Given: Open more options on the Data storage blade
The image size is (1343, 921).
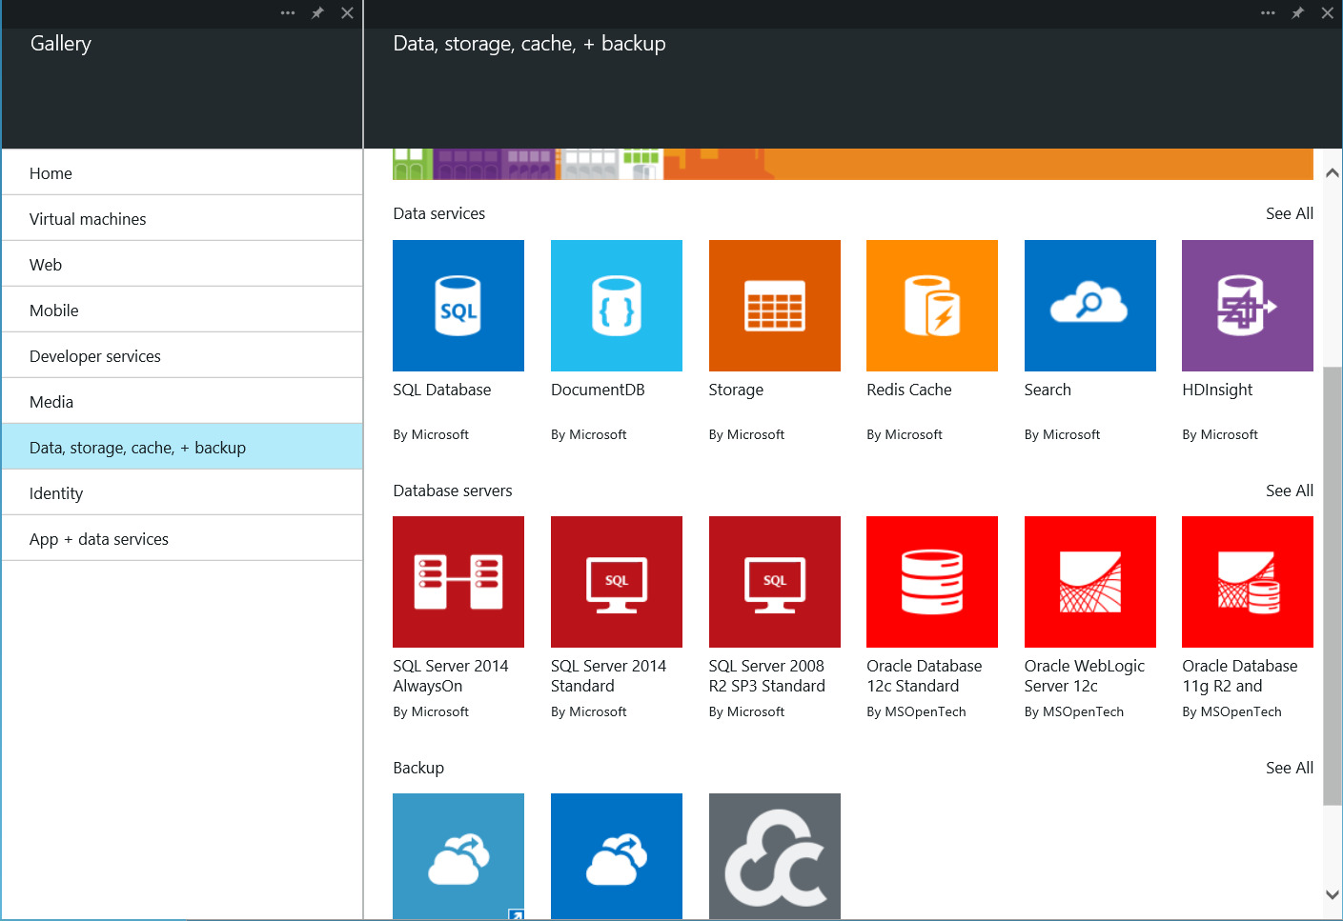Looking at the screenshot, I should (1268, 13).
